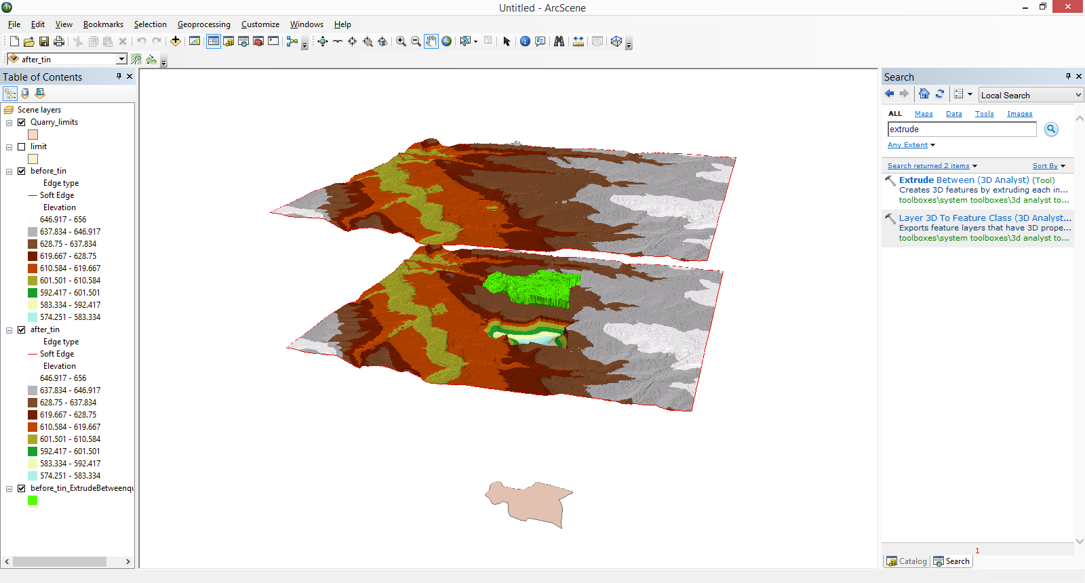Screen dimensions: 1085x583
Task: Uncheck the Quarry_limits layer visibility
Action: [x=22, y=123]
